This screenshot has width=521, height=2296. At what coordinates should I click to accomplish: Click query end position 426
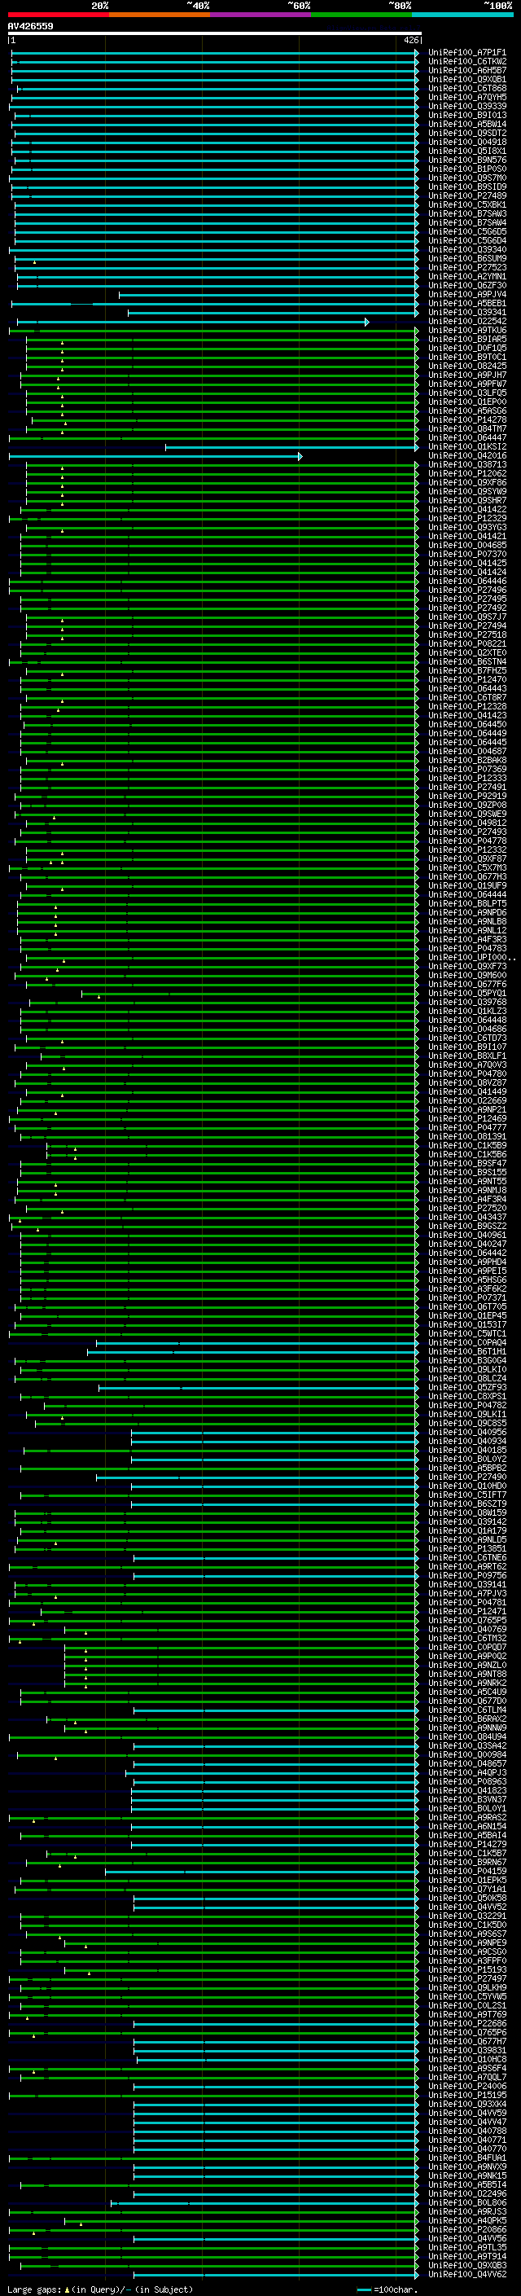(411, 40)
